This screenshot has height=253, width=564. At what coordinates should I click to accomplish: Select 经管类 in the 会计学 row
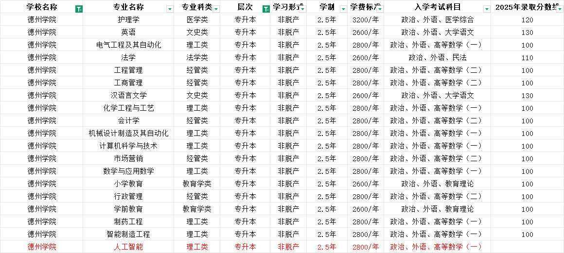click(197, 121)
